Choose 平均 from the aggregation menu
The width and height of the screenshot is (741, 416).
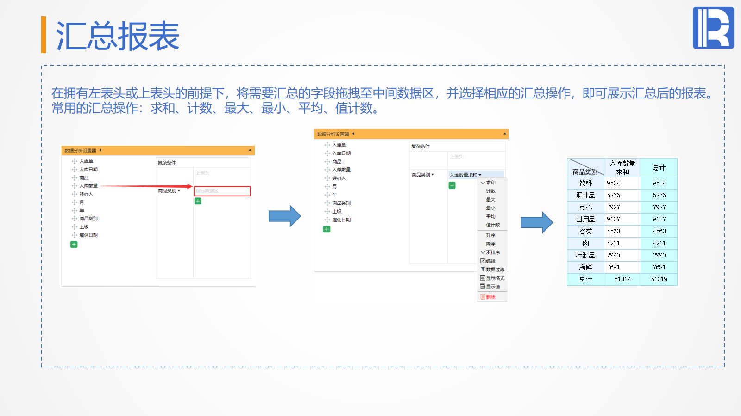click(490, 217)
